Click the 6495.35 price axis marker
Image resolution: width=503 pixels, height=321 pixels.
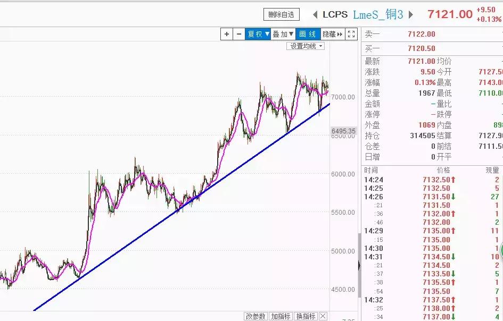click(x=343, y=131)
